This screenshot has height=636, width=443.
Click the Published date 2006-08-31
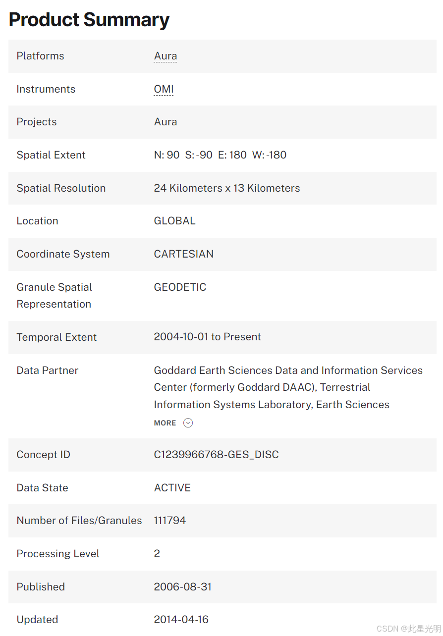click(x=183, y=587)
